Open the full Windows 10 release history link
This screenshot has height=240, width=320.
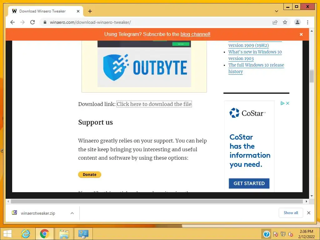click(x=256, y=68)
